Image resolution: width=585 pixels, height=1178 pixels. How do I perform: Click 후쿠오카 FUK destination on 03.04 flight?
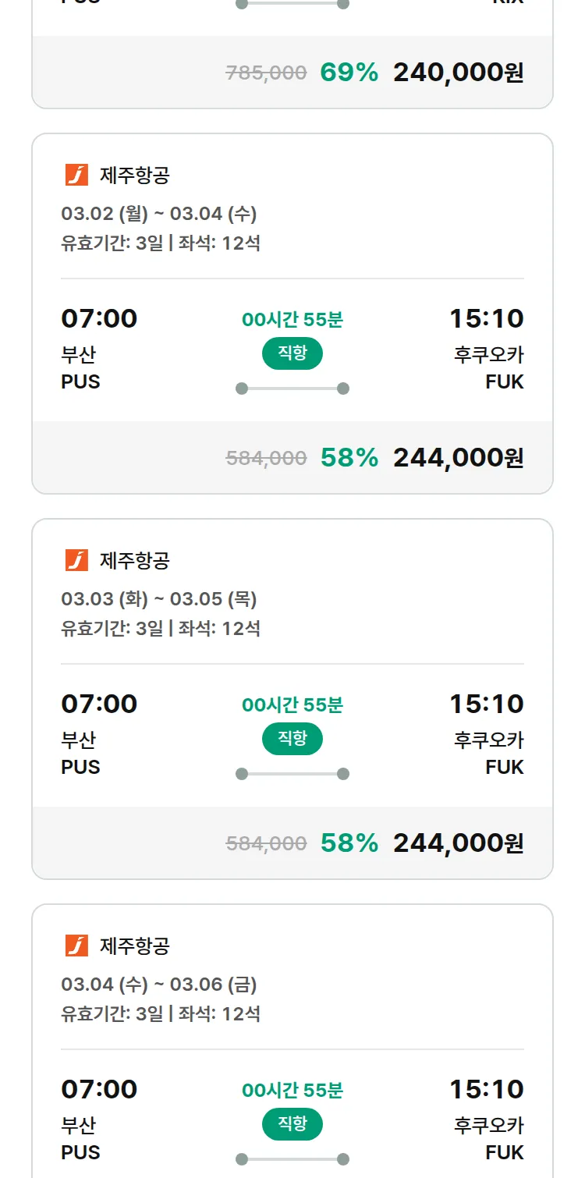[x=489, y=1138]
